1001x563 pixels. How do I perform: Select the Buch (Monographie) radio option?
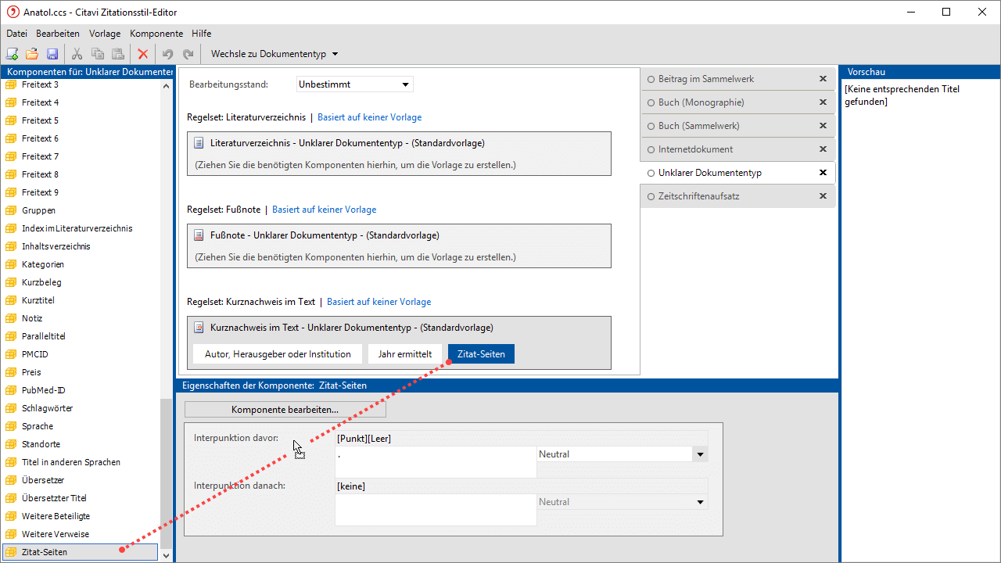click(651, 102)
